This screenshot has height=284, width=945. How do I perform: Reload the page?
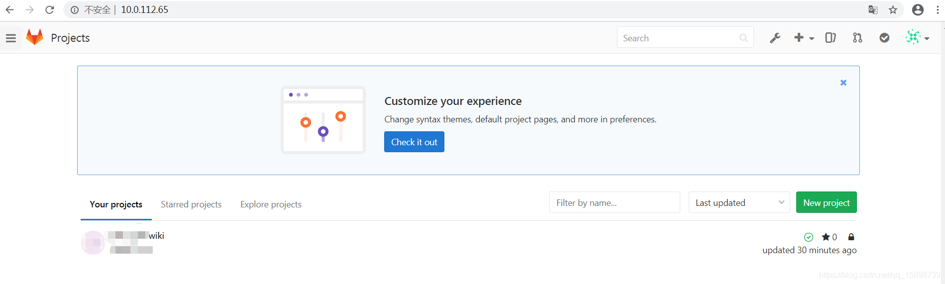[x=50, y=9]
